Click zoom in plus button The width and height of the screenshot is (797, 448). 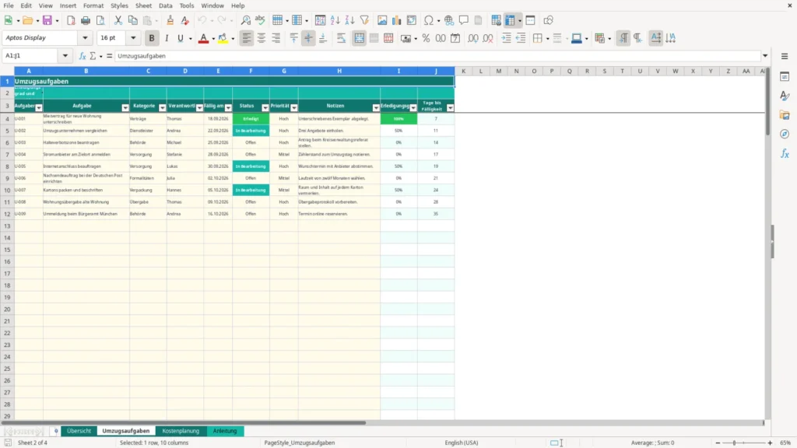tap(770, 443)
